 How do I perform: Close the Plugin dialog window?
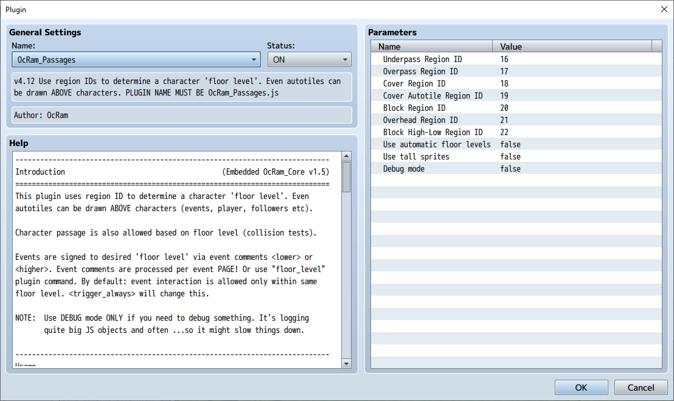tap(664, 9)
